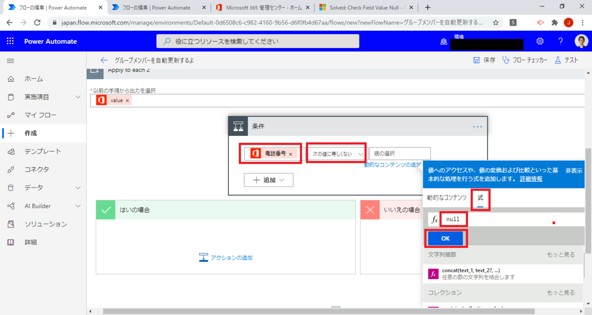Click Power Automate title in header
The height and width of the screenshot is (315, 592).
pos(51,41)
